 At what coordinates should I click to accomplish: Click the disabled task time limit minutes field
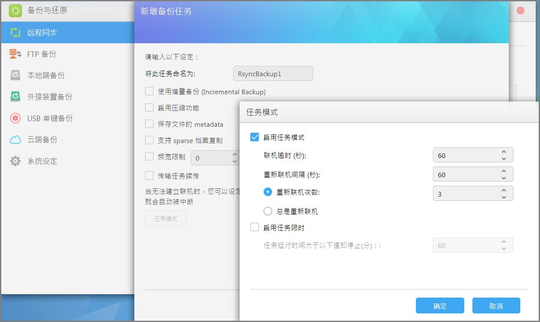[473, 245]
